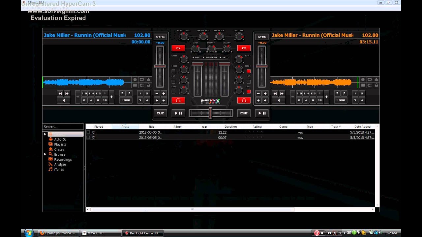The width and height of the screenshot is (422, 237).
Task: Click SYNC button on left deck
Action: 160,37
